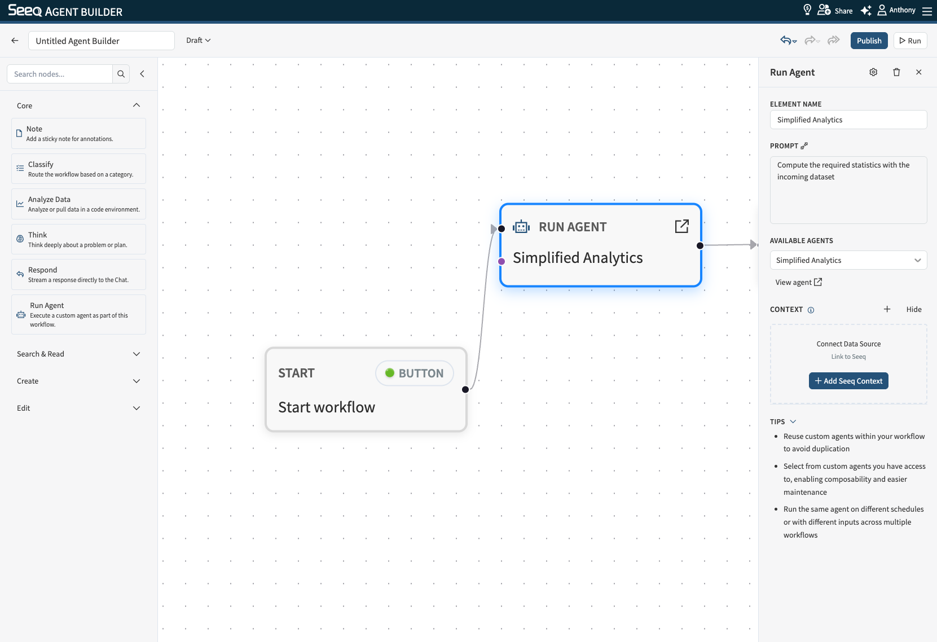Open the Draft status dropdown
Image resolution: width=937 pixels, height=642 pixels.
[199, 40]
